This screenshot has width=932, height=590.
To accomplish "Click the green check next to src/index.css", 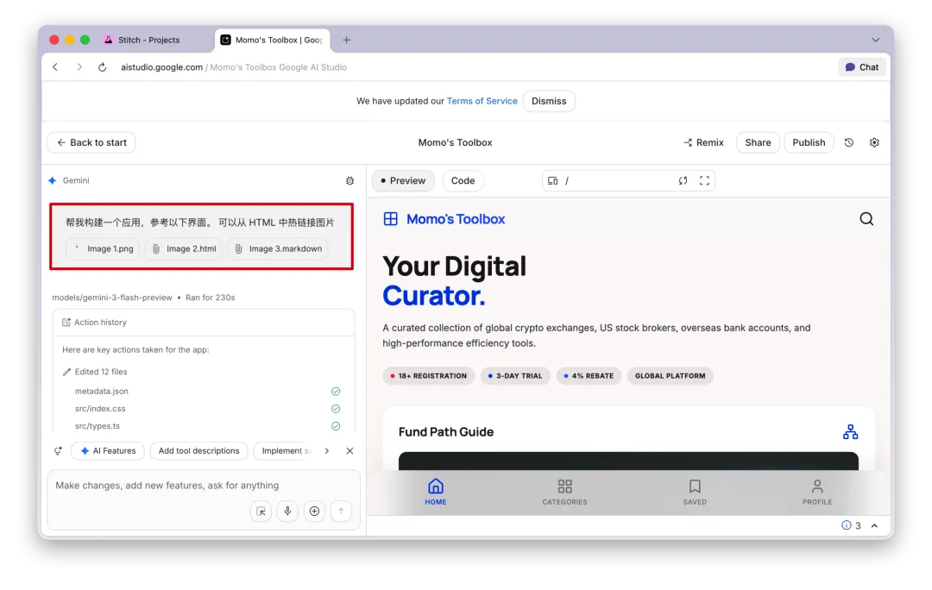I will click(x=336, y=409).
